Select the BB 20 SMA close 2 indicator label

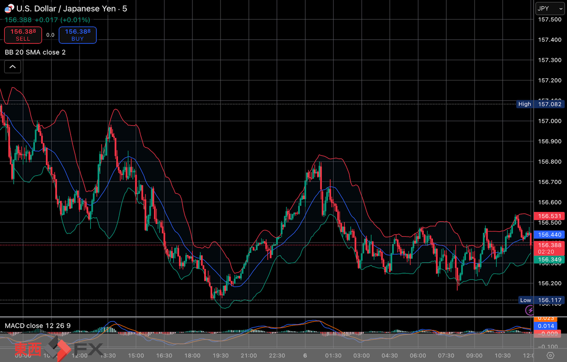pyautogui.click(x=35, y=52)
